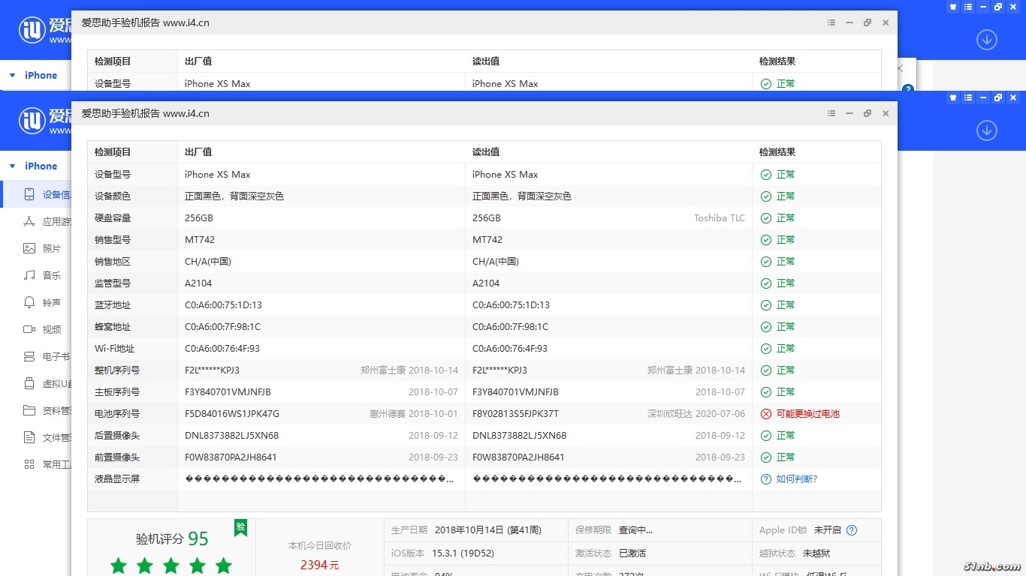Open the music note icon in sidebar
Screen dimensions: 1026x576
pyautogui.click(x=29, y=275)
